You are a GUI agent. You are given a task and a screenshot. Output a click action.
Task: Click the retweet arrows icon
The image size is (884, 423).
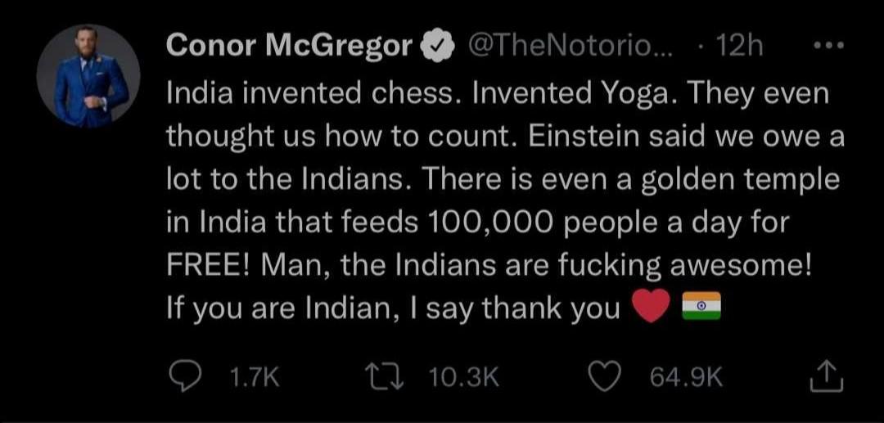click(385, 377)
